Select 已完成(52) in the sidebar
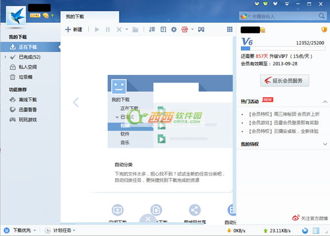Image resolution: width=330 pixels, height=236 pixels. [x=30, y=57]
